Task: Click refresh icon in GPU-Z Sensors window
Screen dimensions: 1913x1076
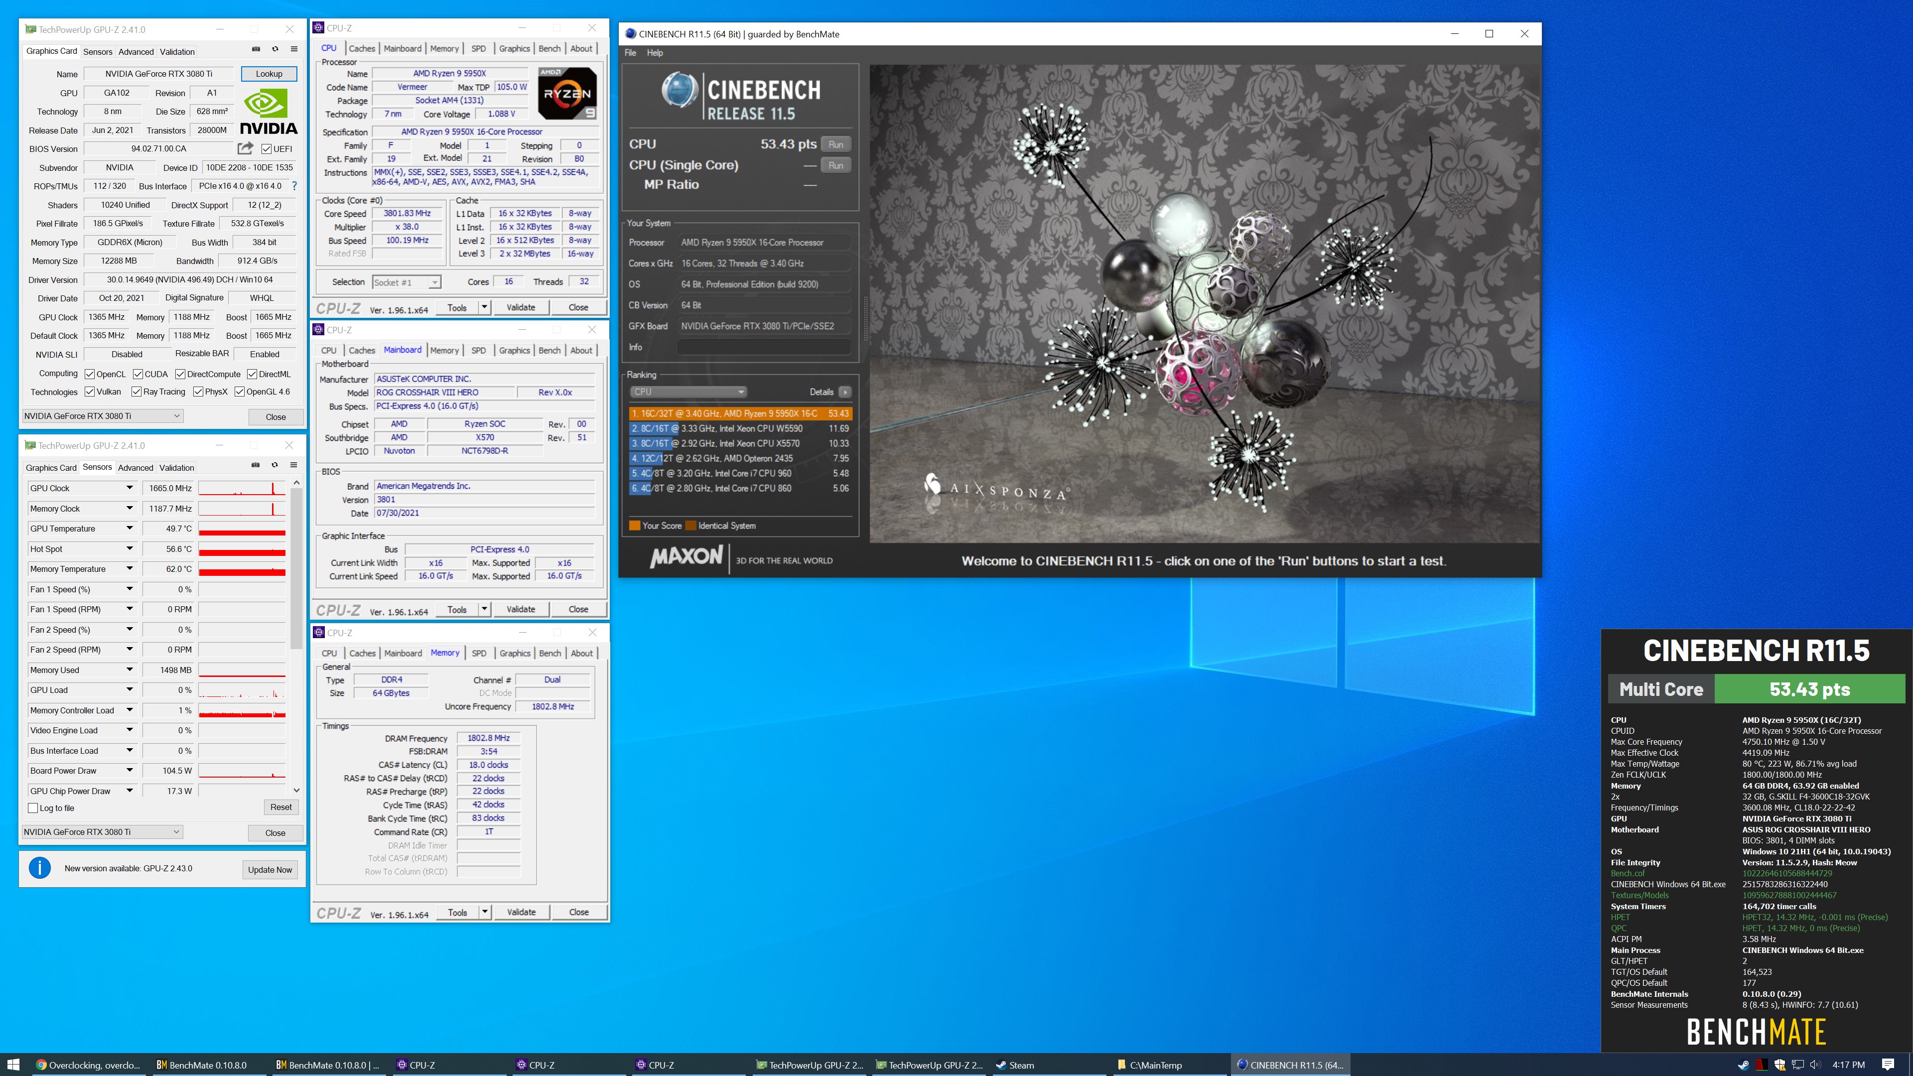Action: tap(275, 465)
